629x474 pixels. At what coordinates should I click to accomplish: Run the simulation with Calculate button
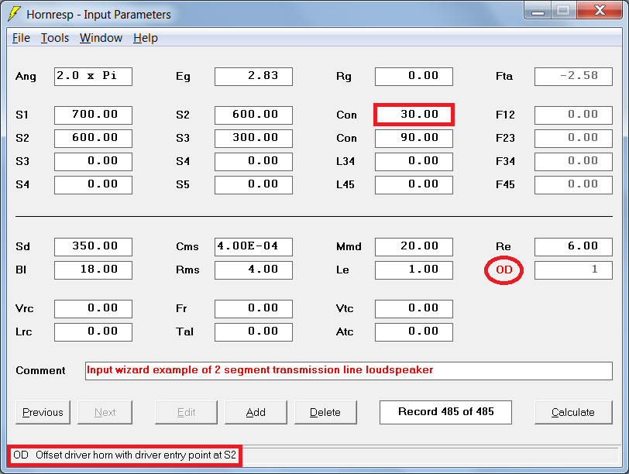click(x=573, y=412)
